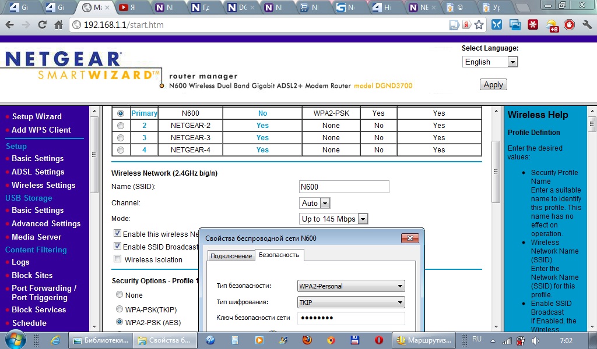This screenshot has width=597, height=349.
Task: Choose the WPA-PSK(TKIP) security option
Action: (120, 309)
